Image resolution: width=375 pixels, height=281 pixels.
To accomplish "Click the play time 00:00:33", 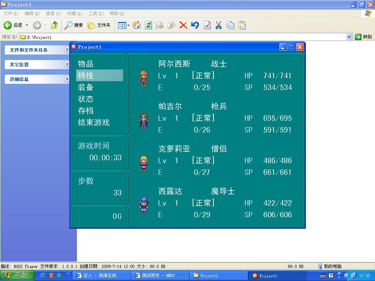I will 105,158.
